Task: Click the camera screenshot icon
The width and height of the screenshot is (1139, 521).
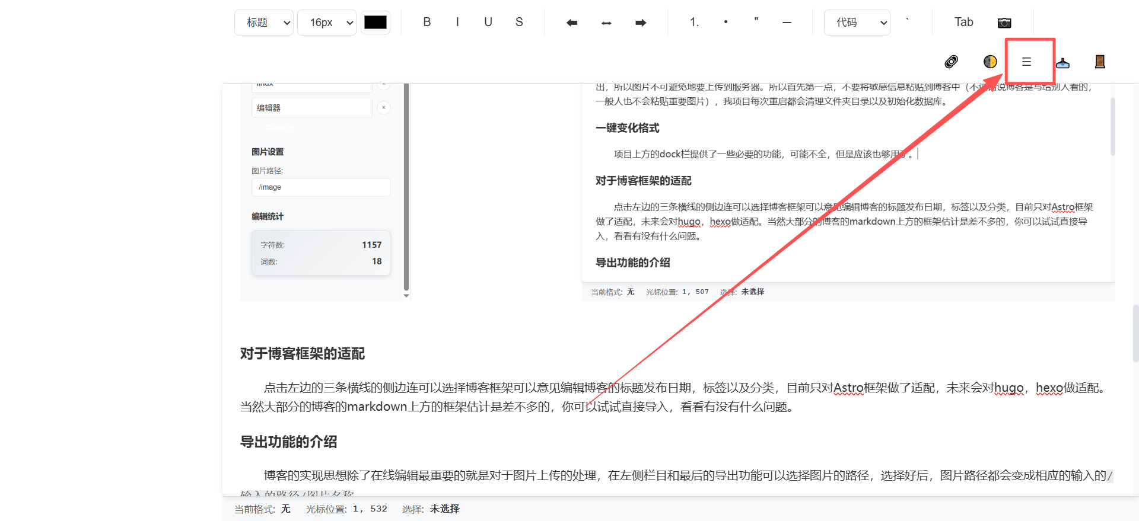Action: 1004,23
